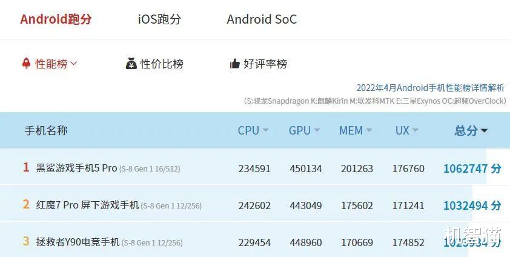Click CPU score 242602

pos(254,206)
